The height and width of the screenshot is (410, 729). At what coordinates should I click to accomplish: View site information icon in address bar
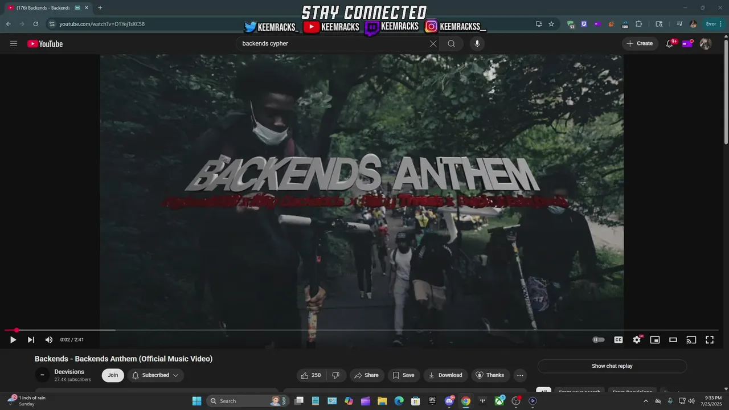(x=52, y=24)
